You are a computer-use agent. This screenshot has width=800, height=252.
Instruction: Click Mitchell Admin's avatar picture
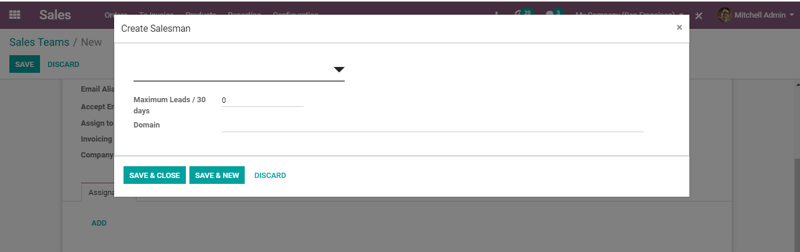click(x=725, y=15)
